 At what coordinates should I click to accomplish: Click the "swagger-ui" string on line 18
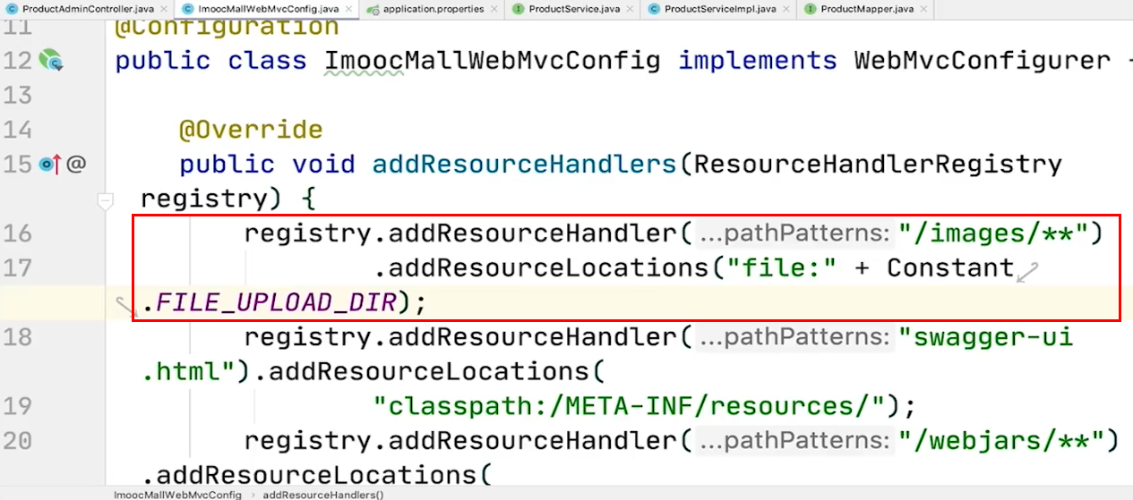pyautogui.click(x=986, y=337)
